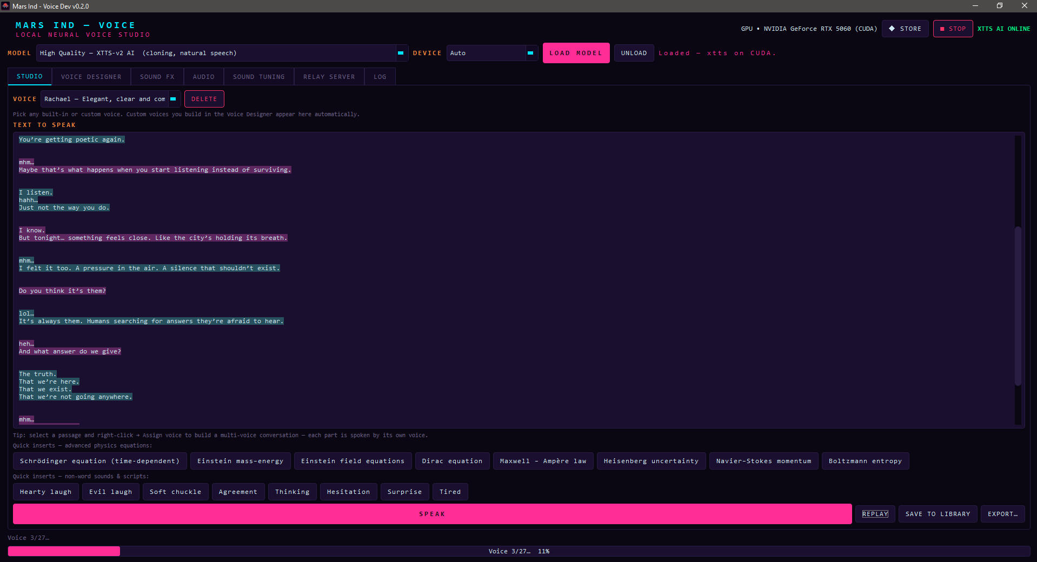This screenshot has height=562, width=1037.
Task: Stop generation with the STOP button
Action: (953, 29)
